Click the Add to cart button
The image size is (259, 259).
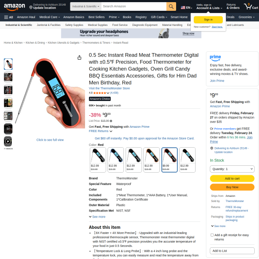pos(232,178)
